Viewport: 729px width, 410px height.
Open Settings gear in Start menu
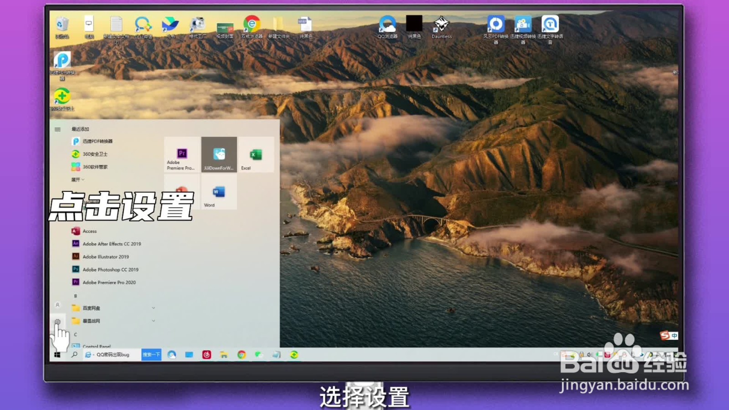57,322
